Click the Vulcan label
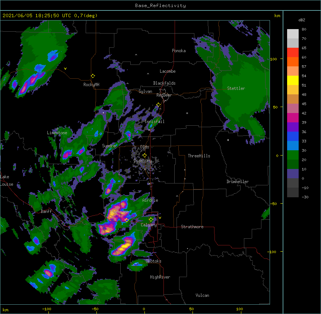Image resolution: width=321 pixels, height=314 pixels. pos(202,295)
